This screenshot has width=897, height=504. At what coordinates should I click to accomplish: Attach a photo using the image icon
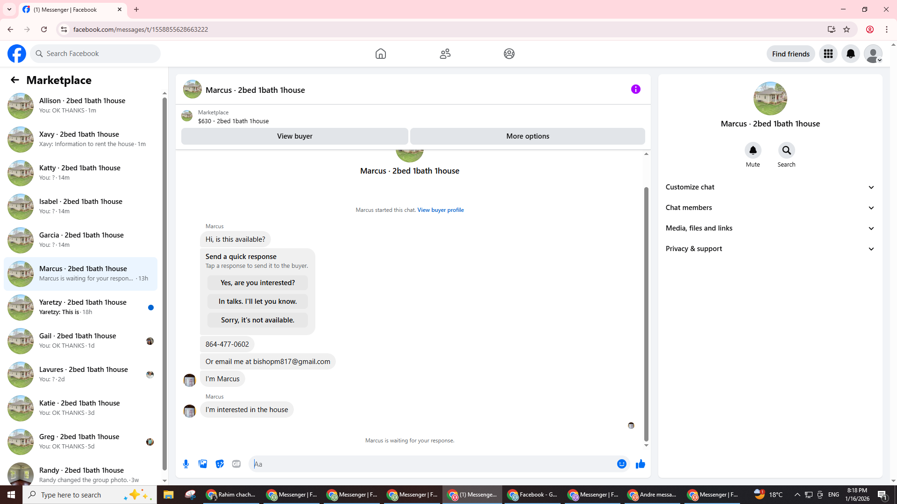(x=203, y=464)
